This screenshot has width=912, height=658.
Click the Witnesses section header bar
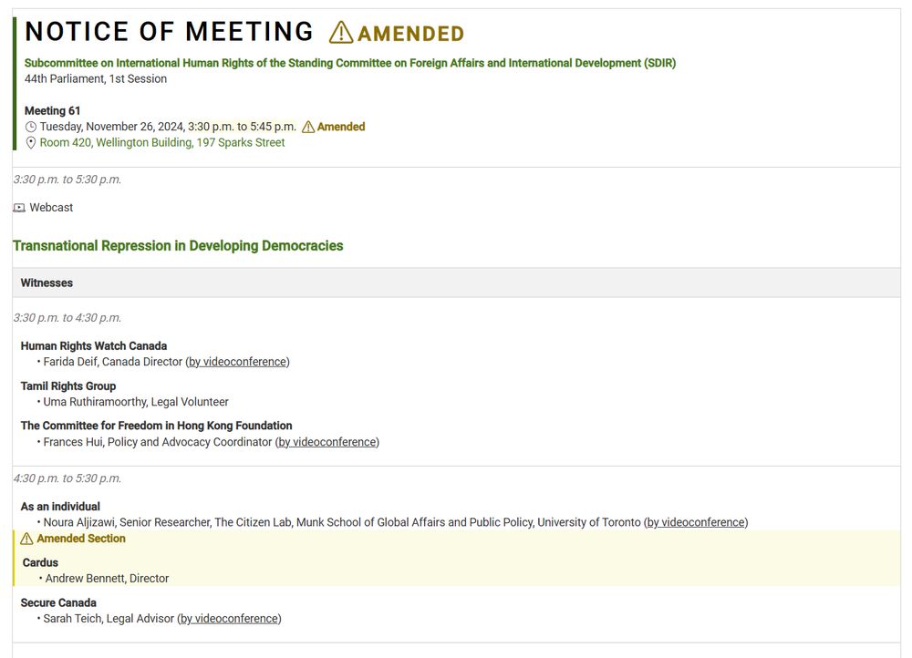456,283
